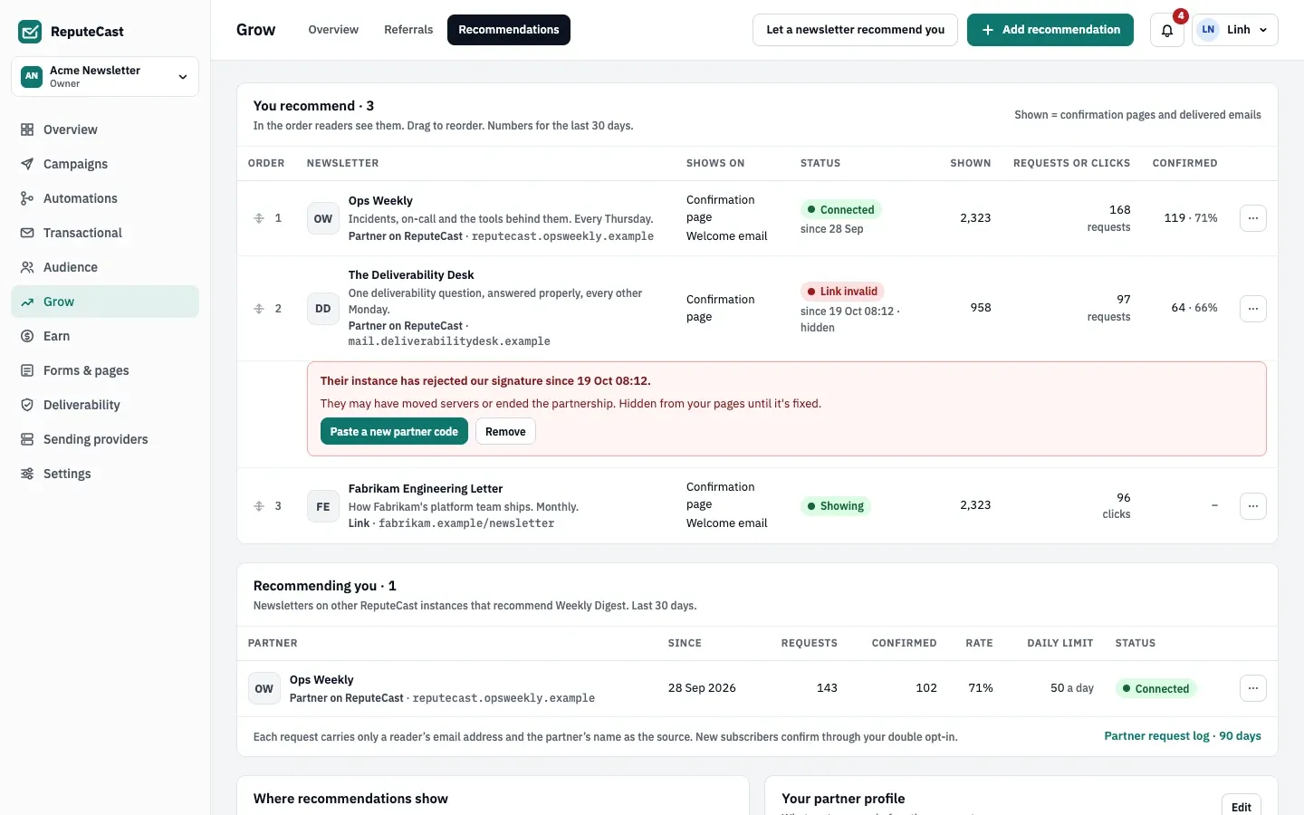Screen dimensions: 1304x815
Task: Click the FE avatar for Fabrikam Engineering Letter
Action: pyautogui.click(x=323, y=506)
